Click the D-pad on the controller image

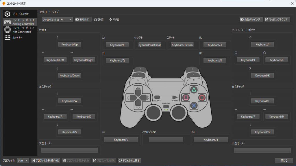tap(138, 98)
